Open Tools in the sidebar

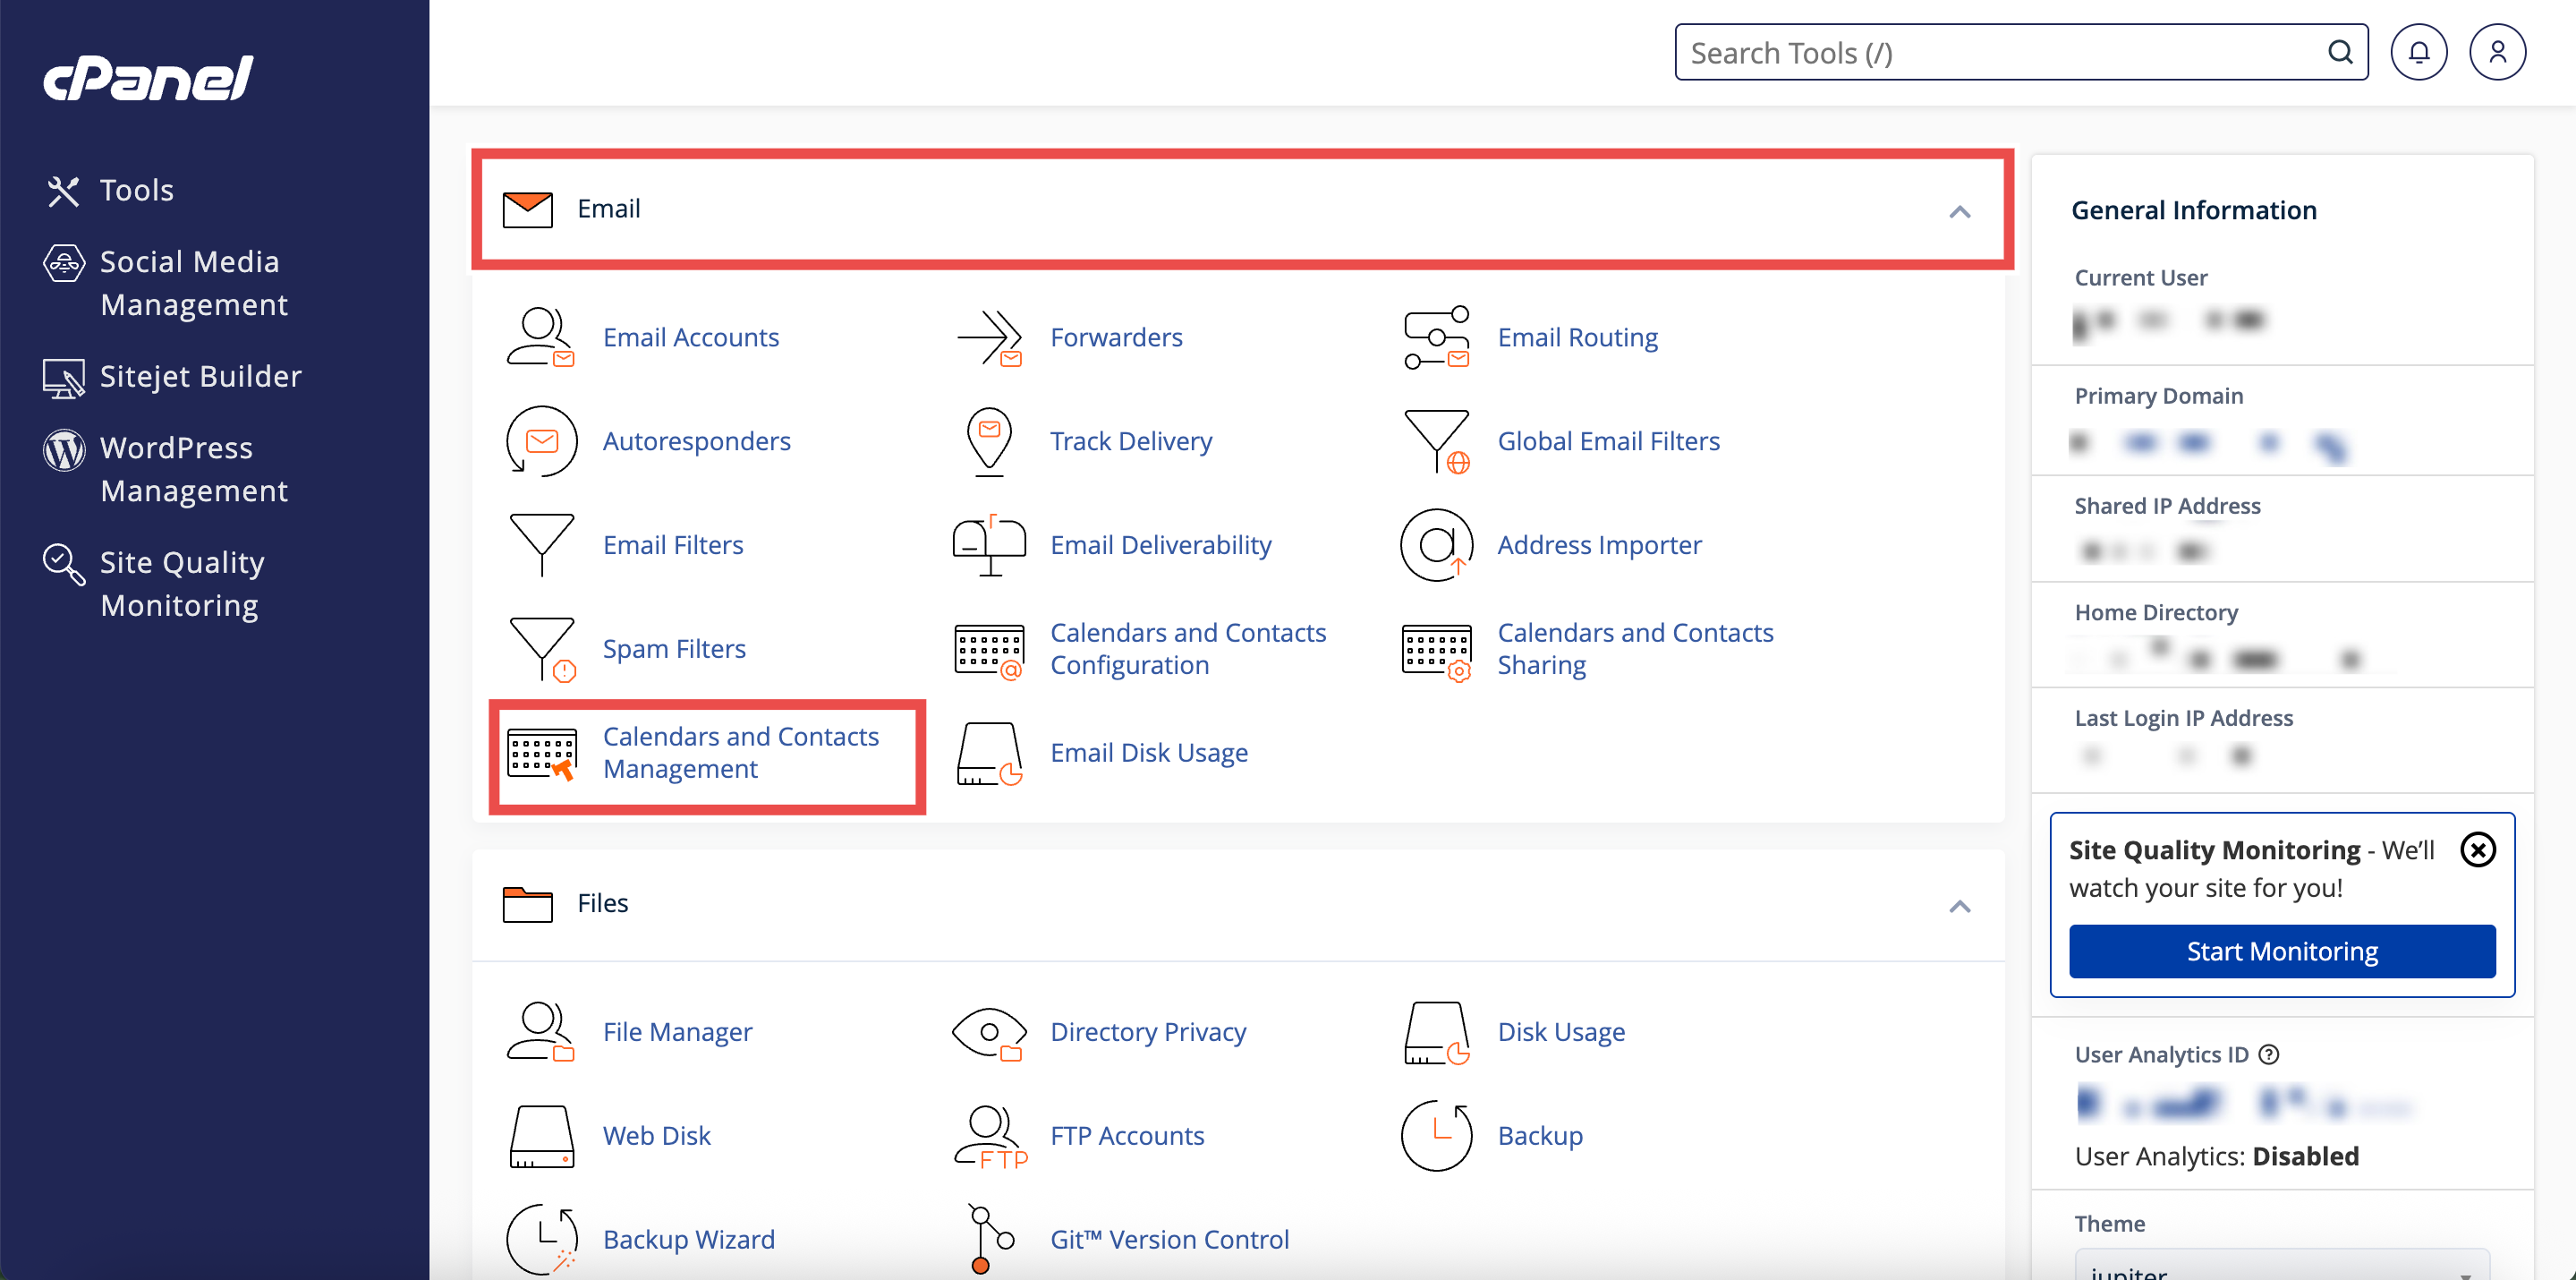pyautogui.click(x=136, y=190)
